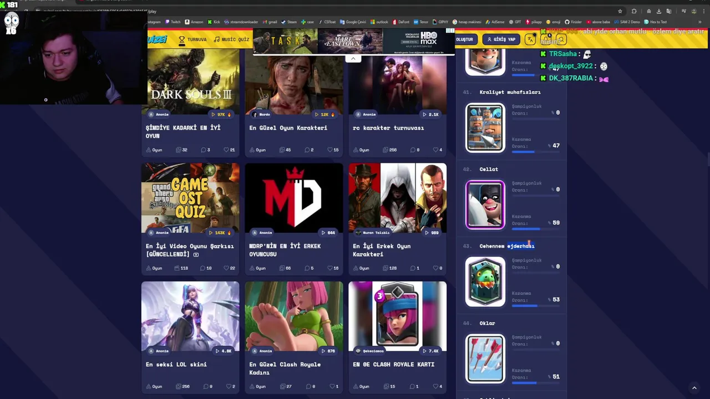
Task: Open the GIPHY bookmark
Action: (x=440, y=22)
